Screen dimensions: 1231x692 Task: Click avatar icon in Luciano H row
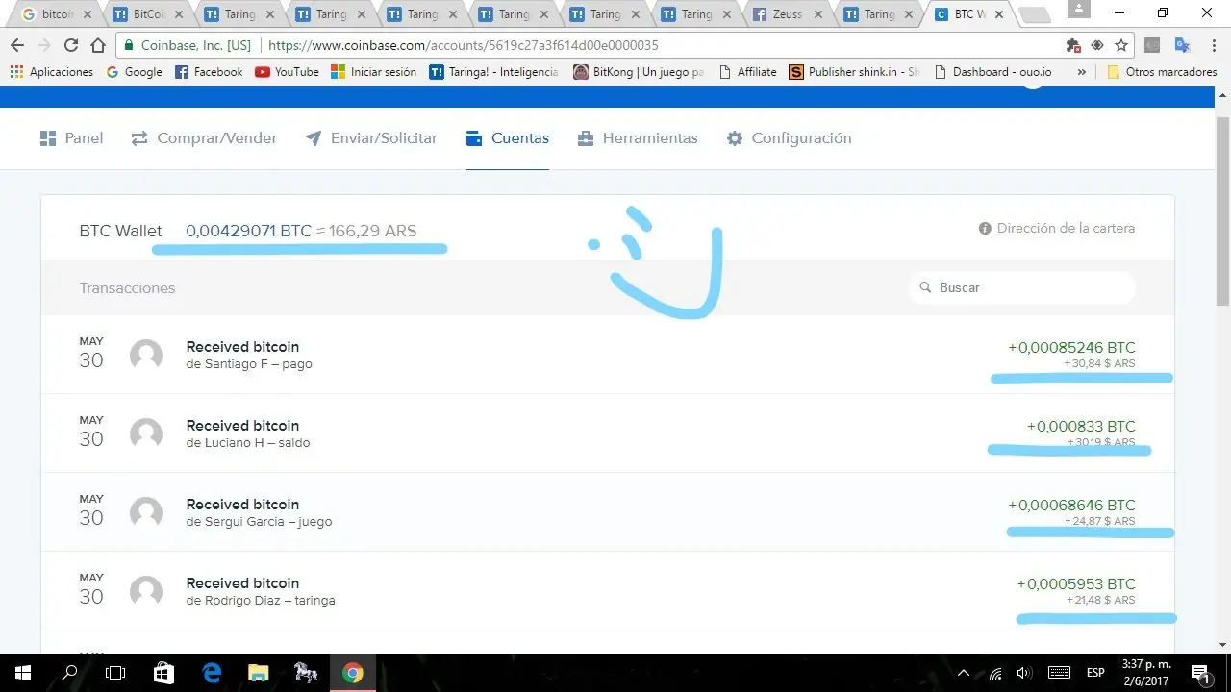pos(146,433)
